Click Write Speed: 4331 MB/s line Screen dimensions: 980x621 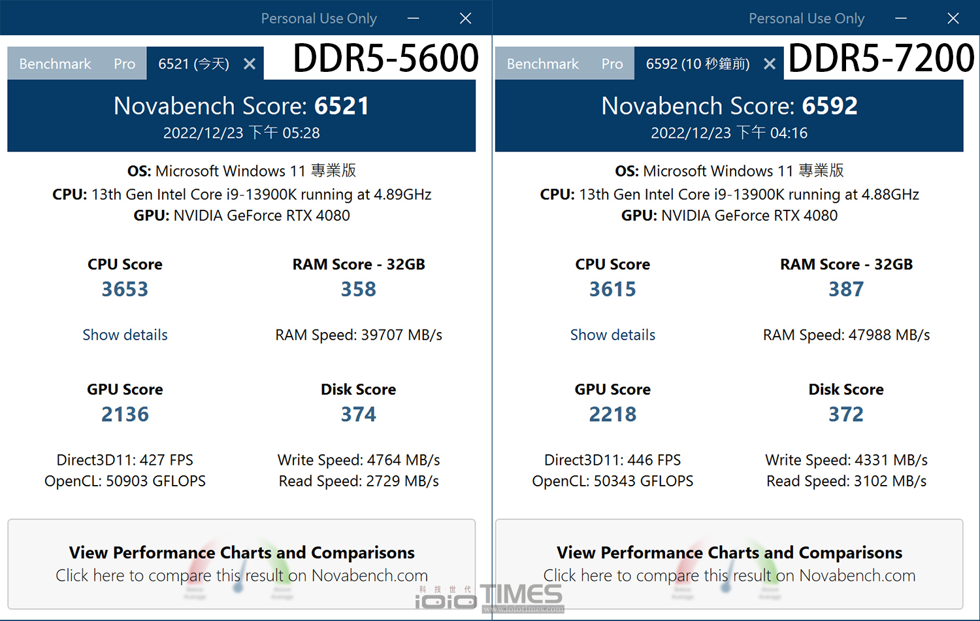tap(846, 460)
